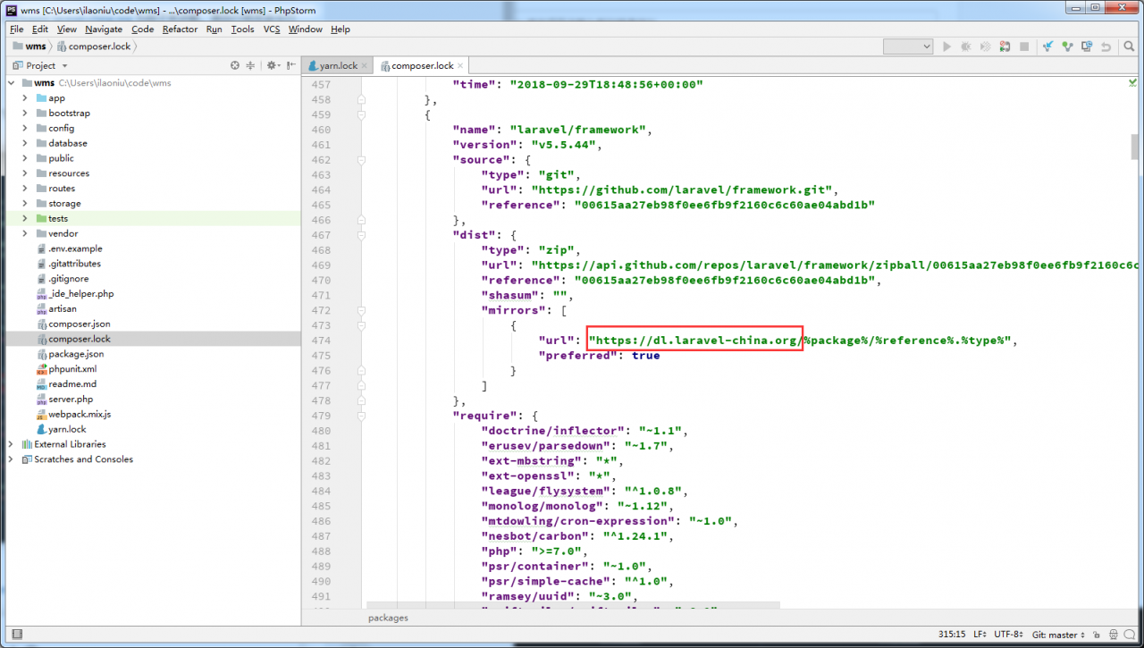Open the Refactor menu
The image size is (1144, 648).
pyautogui.click(x=180, y=29)
